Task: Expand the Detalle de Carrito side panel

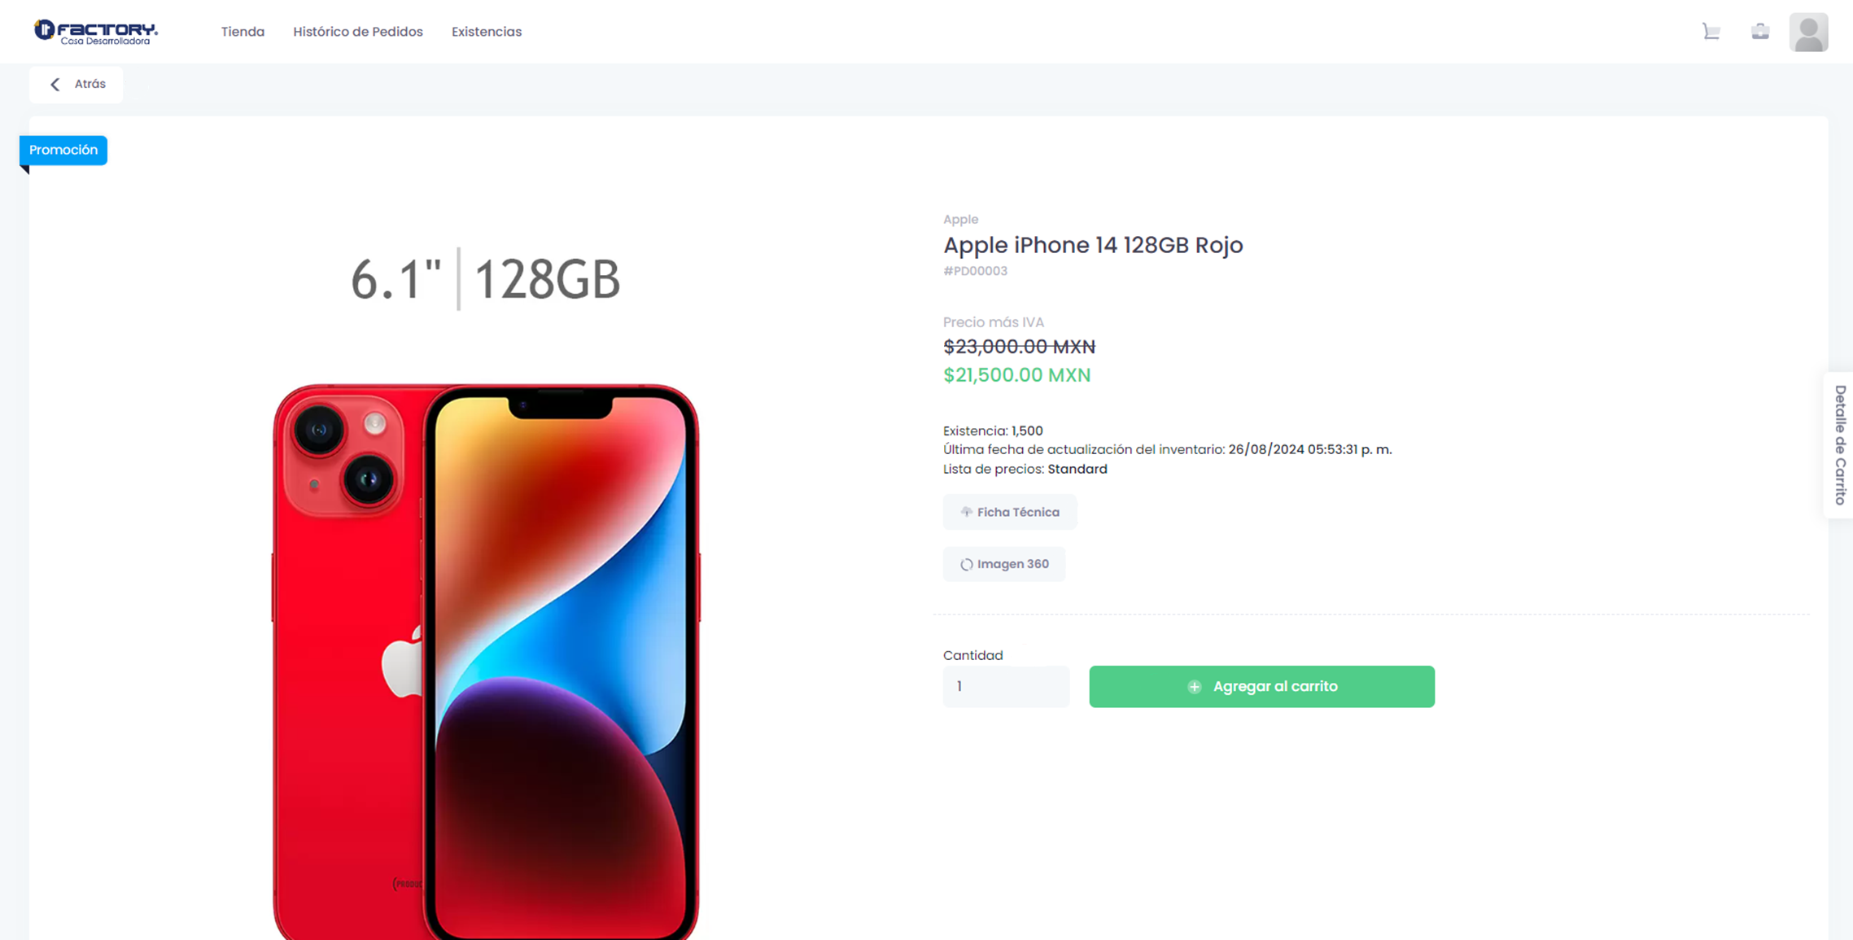Action: click(1839, 444)
